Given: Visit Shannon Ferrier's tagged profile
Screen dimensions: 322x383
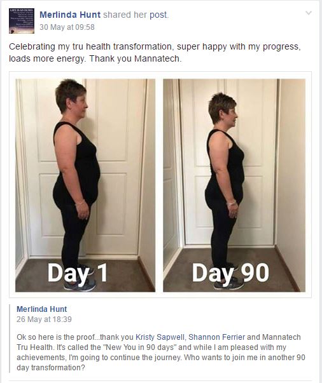Looking at the screenshot, I should [x=216, y=337].
